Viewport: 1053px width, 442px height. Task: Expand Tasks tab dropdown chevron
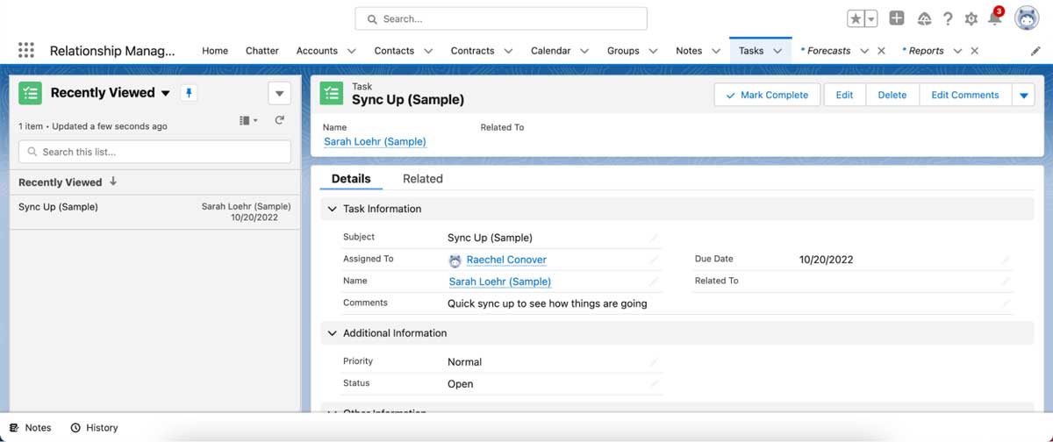coord(777,51)
